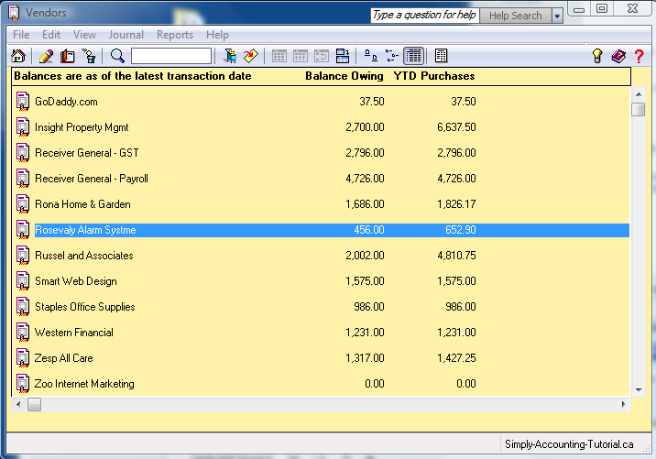The height and width of the screenshot is (459, 656).
Task: Click the vertical scrollbar thumb
Action: pyautogui.click(x=639, y=109)
